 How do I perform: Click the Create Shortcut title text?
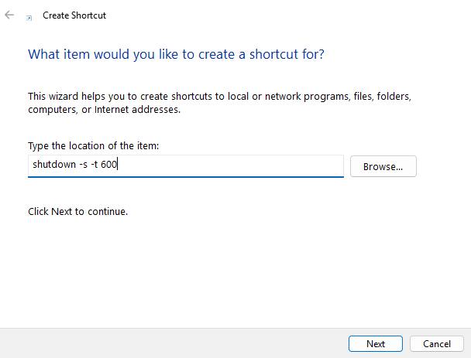74,15
